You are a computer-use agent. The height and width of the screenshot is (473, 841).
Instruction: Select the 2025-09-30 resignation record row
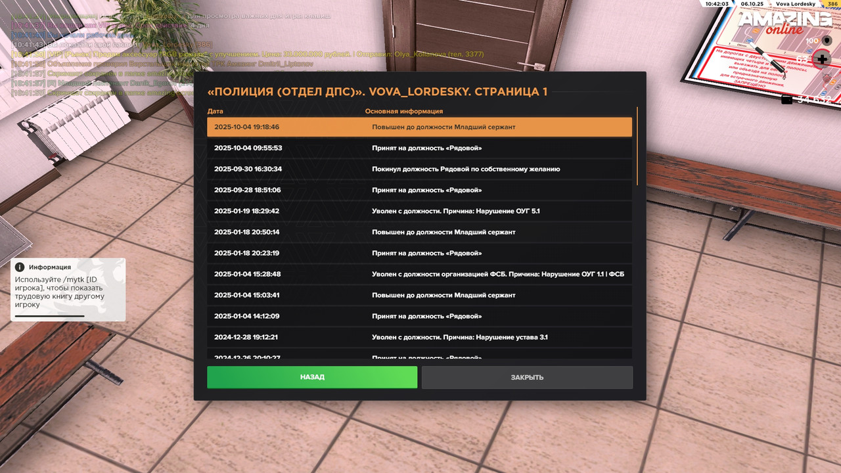(420, 169)
